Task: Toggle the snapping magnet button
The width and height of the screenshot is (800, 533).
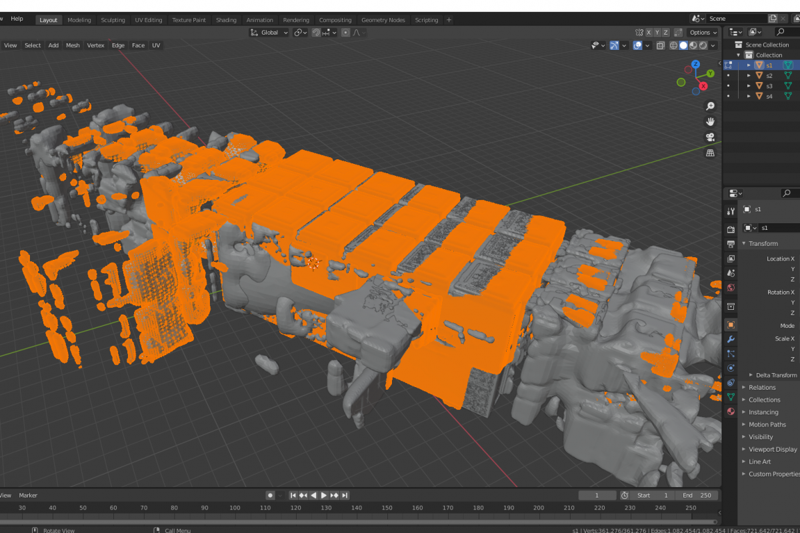Action: (x=316, y=32)
